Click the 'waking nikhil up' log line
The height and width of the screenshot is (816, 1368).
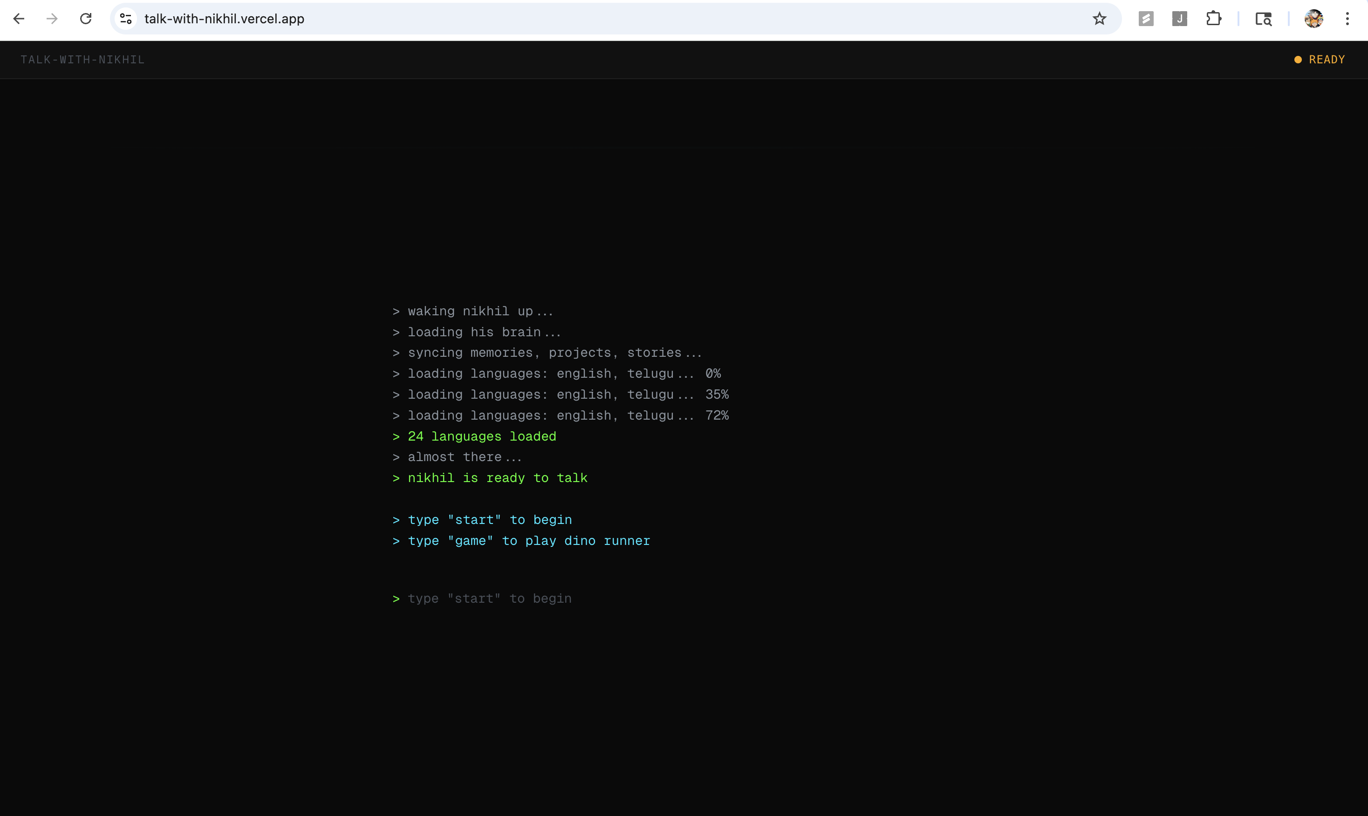479,311
